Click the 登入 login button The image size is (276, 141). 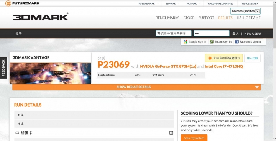pyautogui.click(x=235, y=34)
